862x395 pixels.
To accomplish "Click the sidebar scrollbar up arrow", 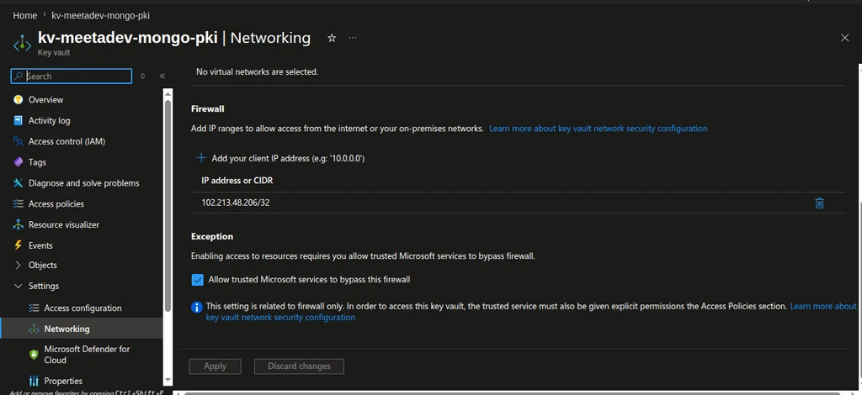I will 168,94.
